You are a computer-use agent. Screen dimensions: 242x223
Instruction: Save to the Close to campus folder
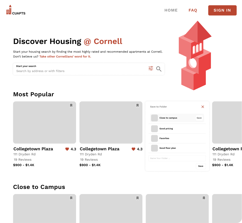point(199,118)
